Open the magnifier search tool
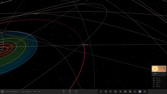This screenshot has height=94, width=167. (111, 92)
